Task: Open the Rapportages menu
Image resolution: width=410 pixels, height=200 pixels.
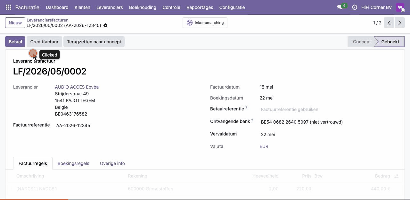Action: [200, 7]
